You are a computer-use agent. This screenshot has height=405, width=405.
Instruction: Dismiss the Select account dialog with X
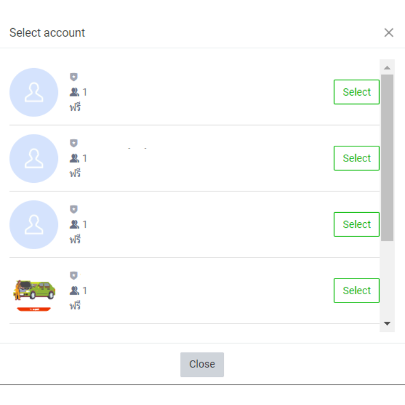pyautogui.click(x=389, y=33)
